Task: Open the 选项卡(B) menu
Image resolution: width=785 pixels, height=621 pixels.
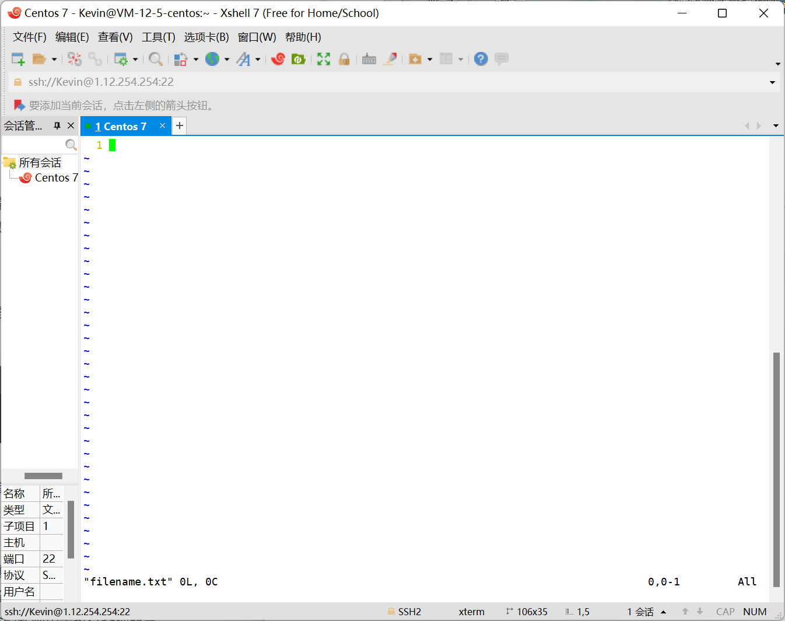Action: [206, 37]
